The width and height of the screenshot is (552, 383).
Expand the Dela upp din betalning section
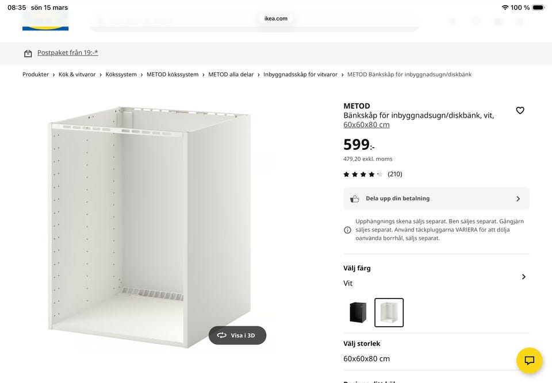(x=436, y=198)
